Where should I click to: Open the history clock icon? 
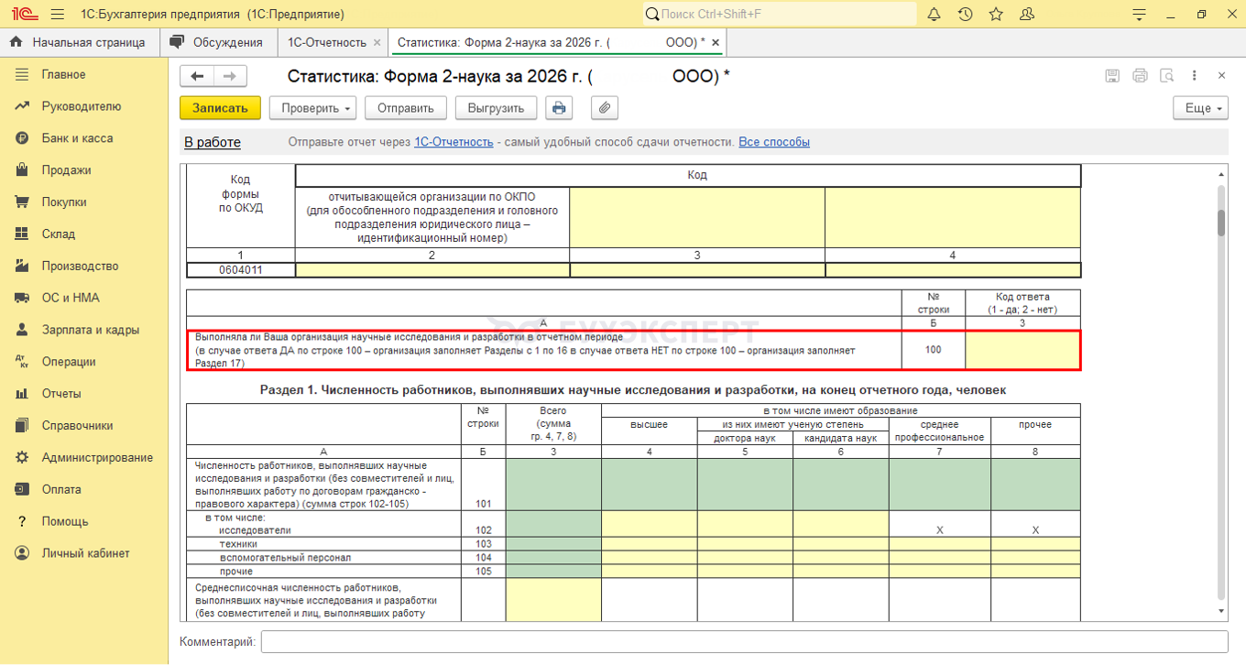966,15
